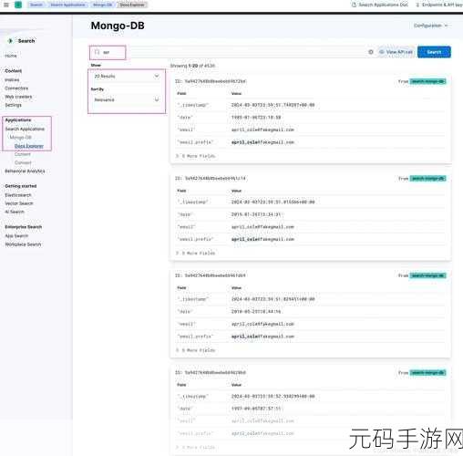Viewport: 463px width, 456px height.
Task: Open the search settings gear icon
Action: tap(371, 52)
